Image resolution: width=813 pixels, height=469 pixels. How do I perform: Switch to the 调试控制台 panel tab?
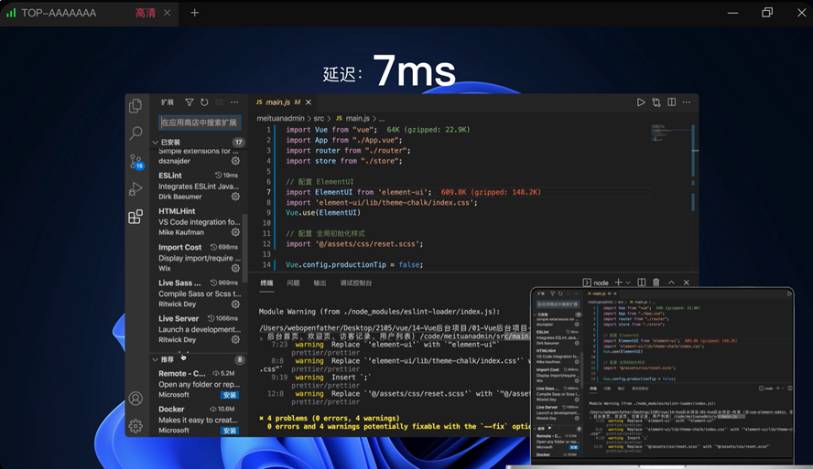(356, 283)
